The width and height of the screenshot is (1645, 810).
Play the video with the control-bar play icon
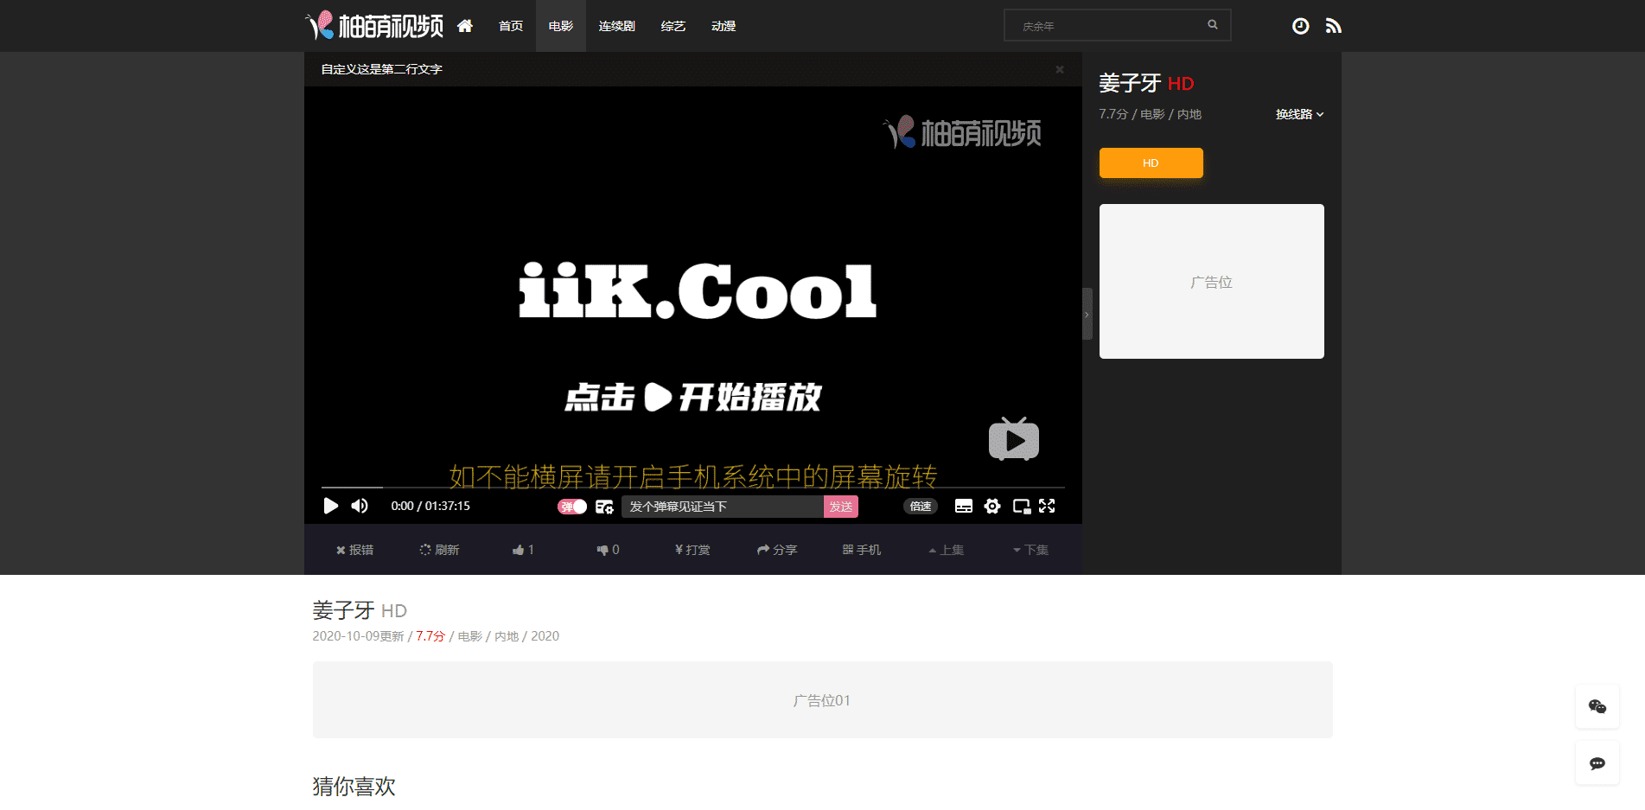(331, 506)
